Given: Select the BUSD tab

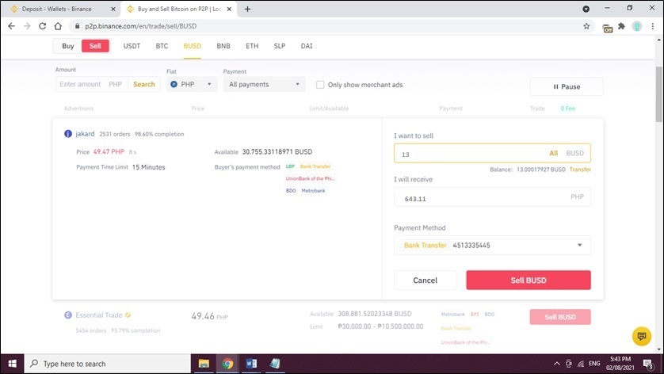Looking at the screenshot, I should (x=193, y=46).
